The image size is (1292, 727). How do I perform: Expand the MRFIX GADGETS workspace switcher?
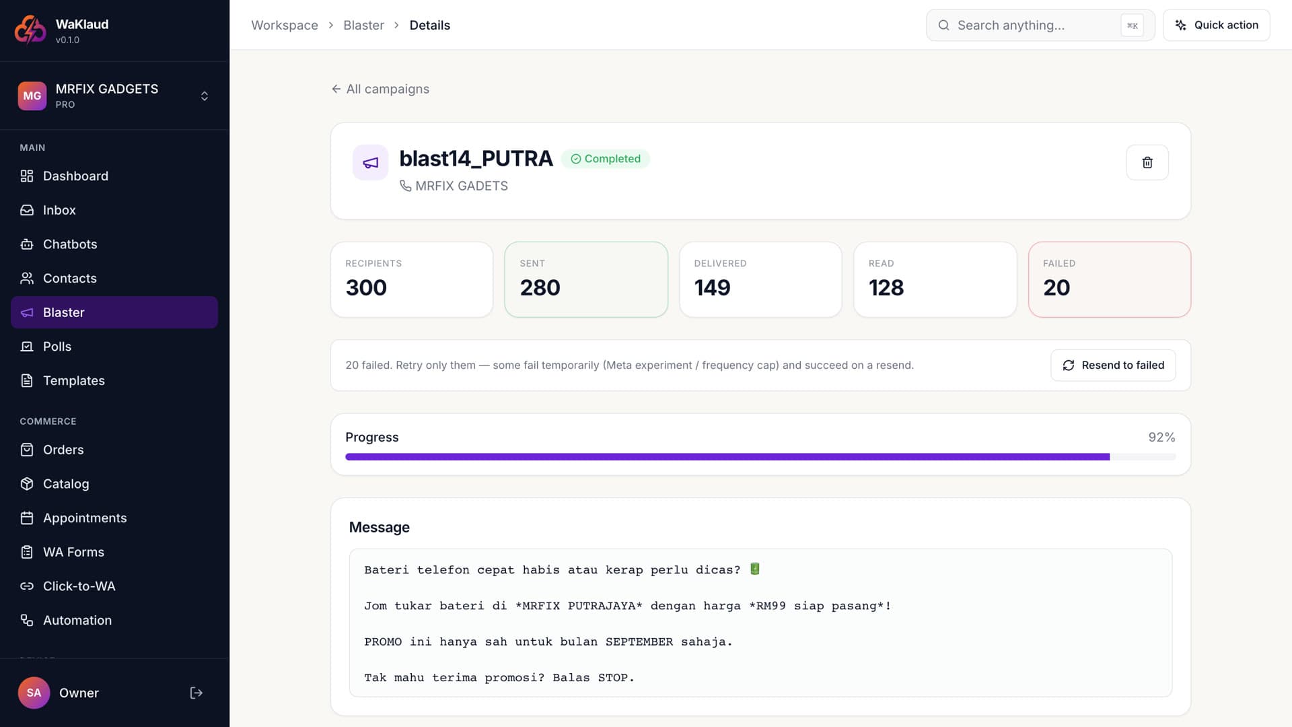205,96
